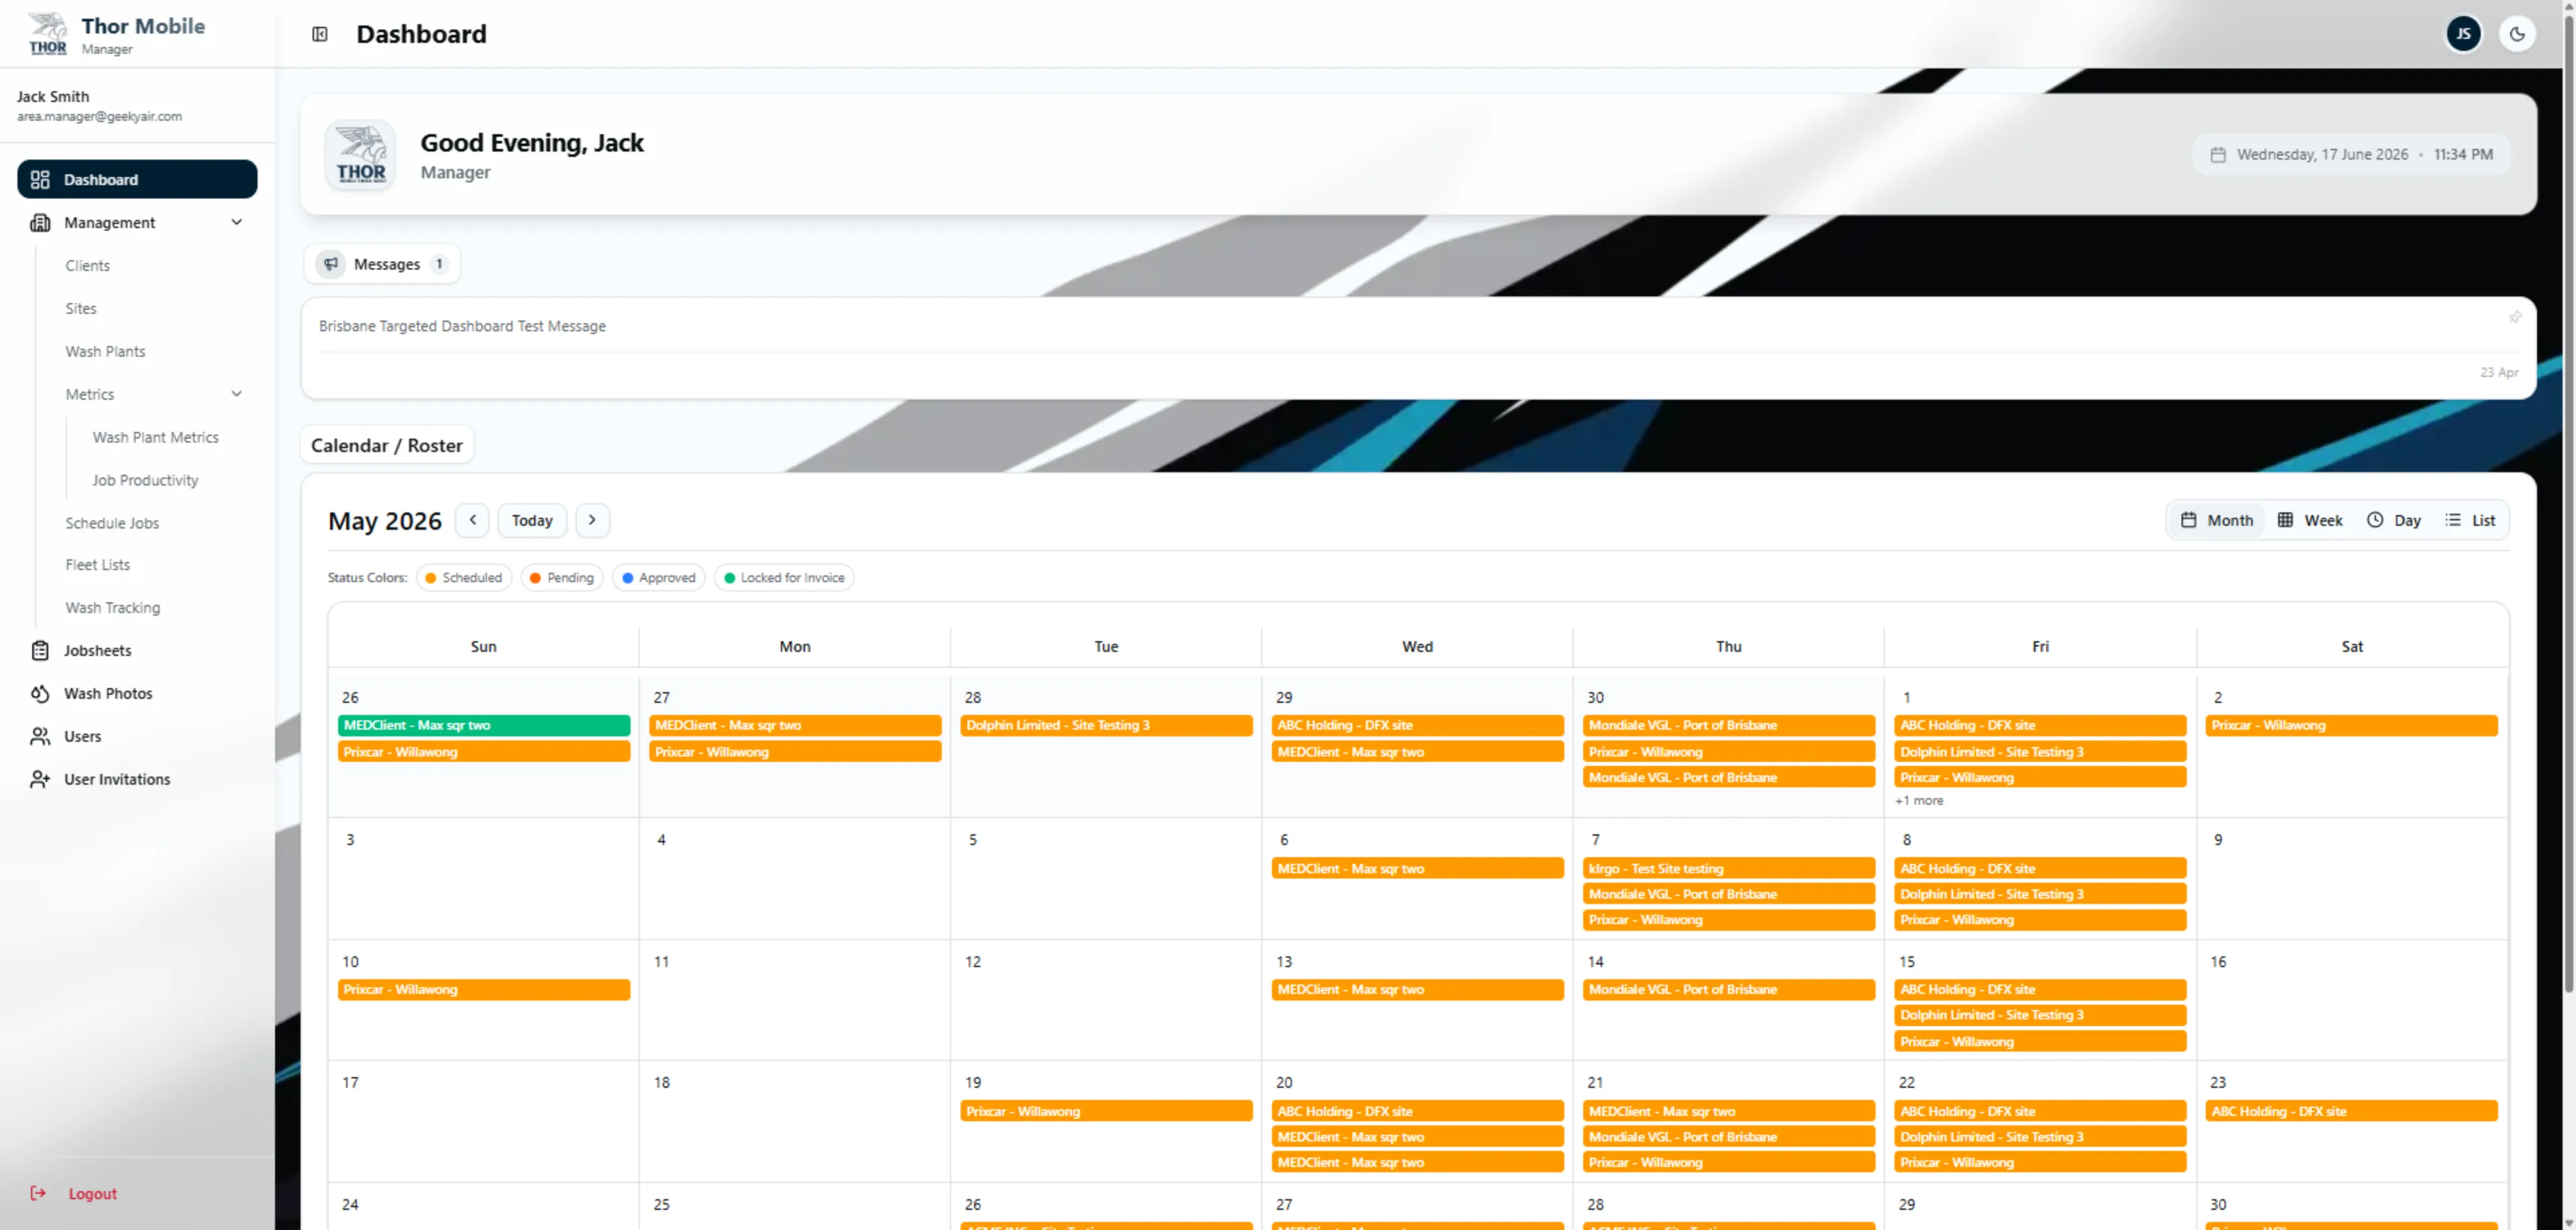2576x1230 pixels.
Task: Open ABC Holding event on Saturday 23
Action: pos(2351,1111)
